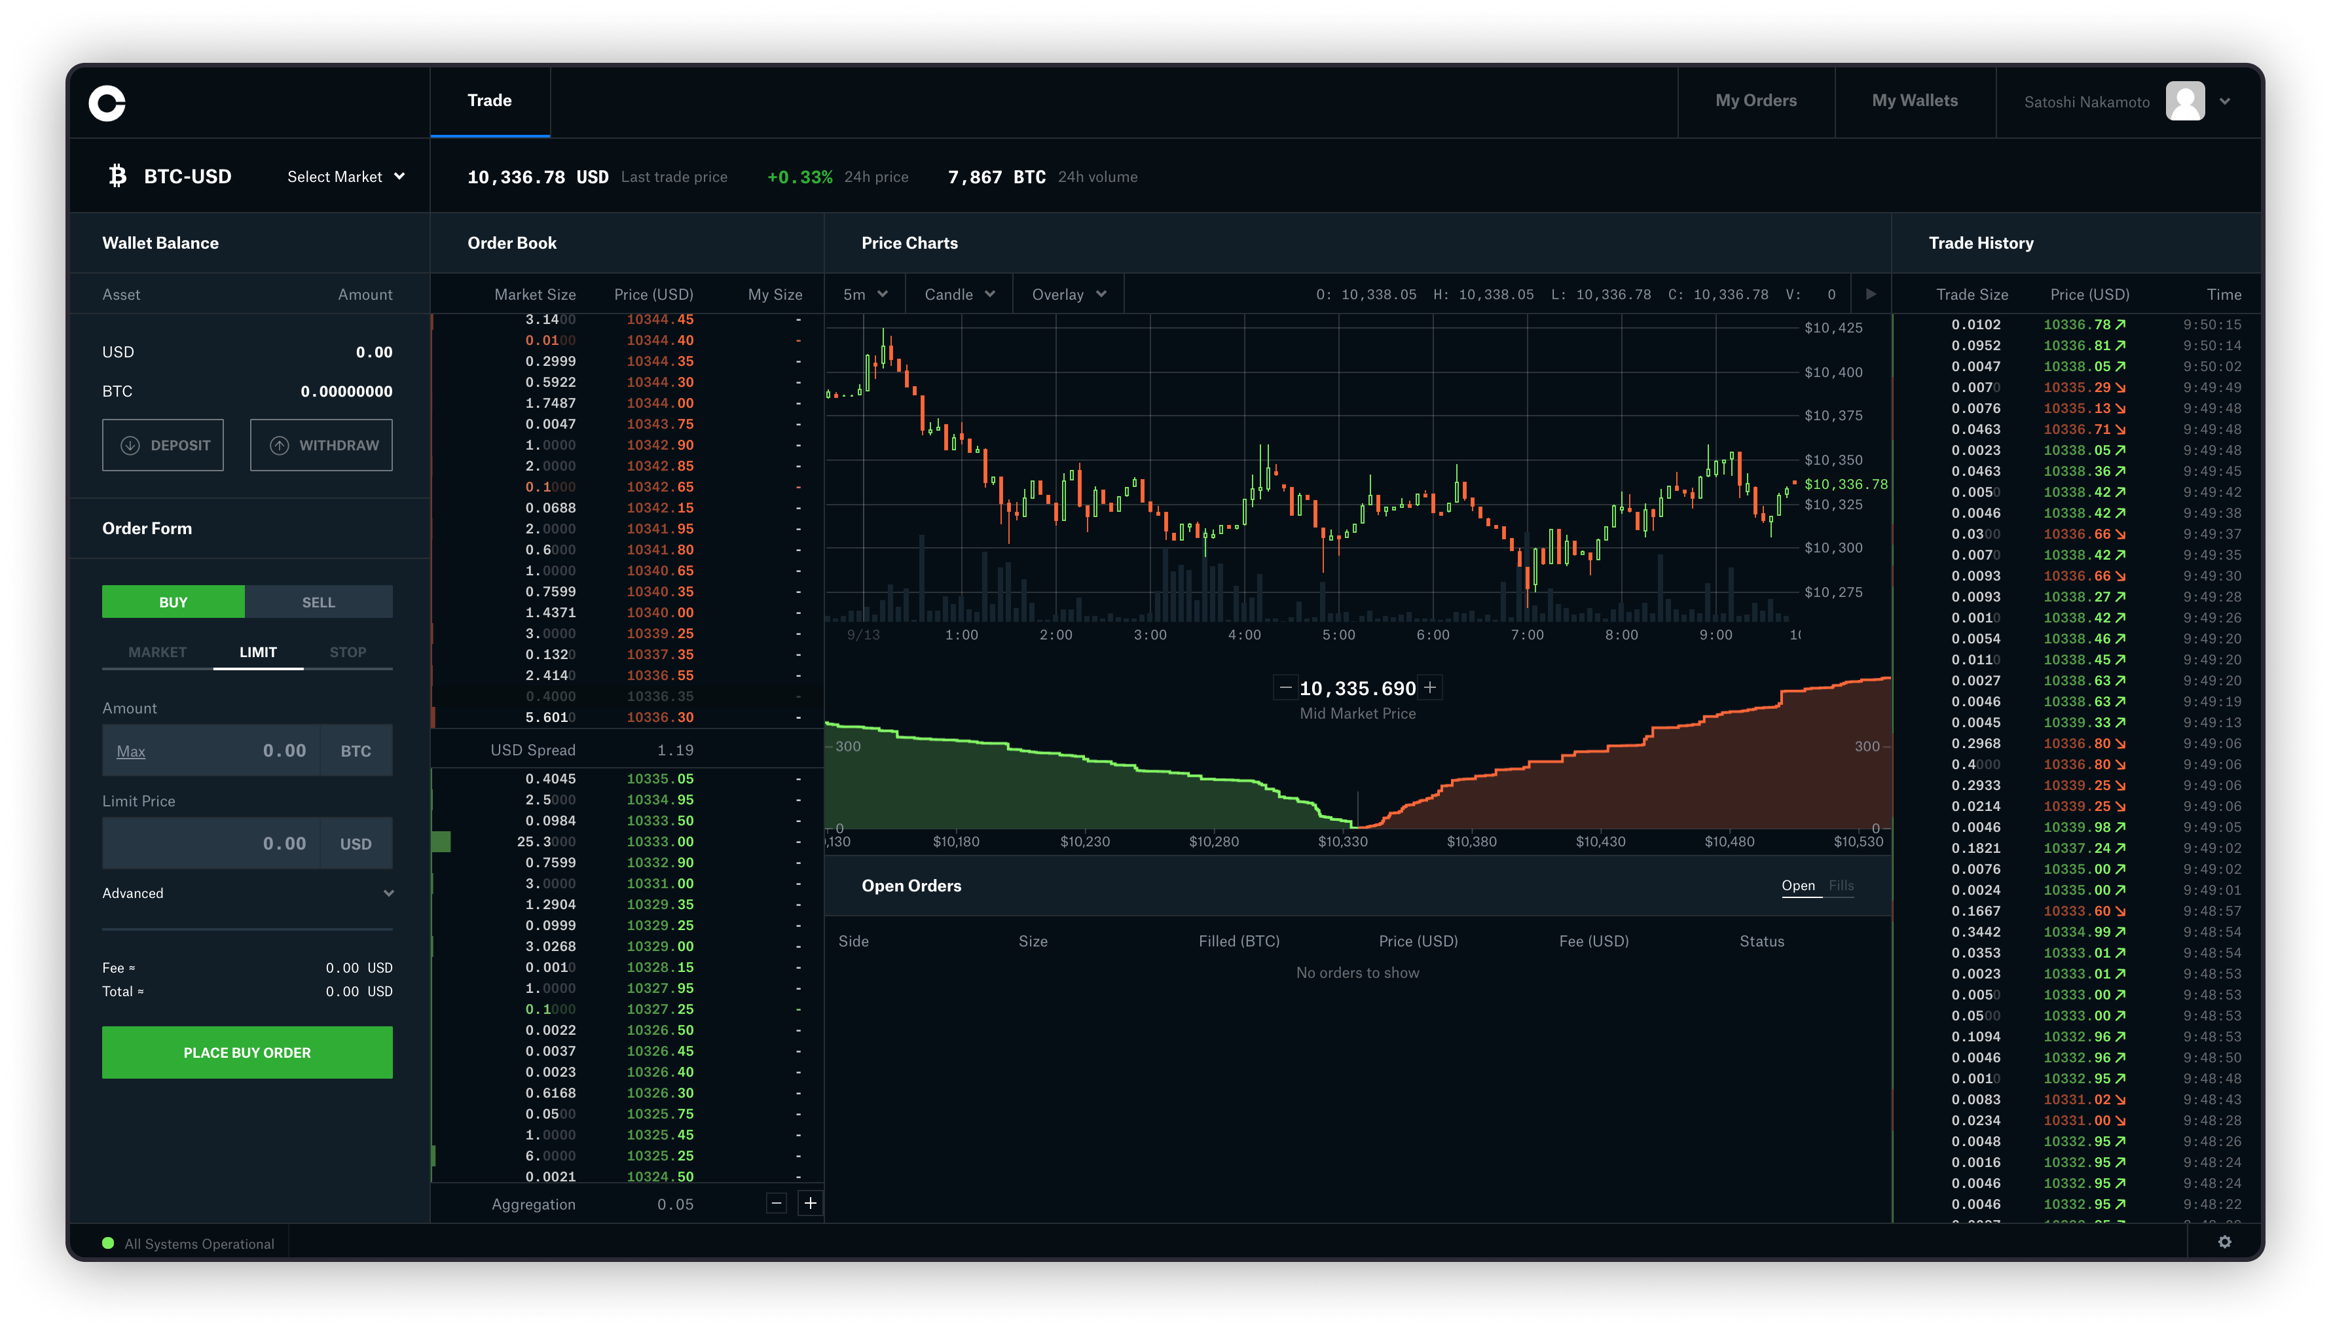Enable the LIMIT order type tab
The image size is (2331, 1330).
click(255, 651)
